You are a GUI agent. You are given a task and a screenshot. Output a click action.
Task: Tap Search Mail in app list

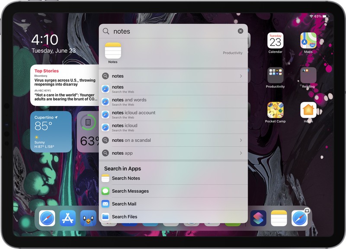tap(124, 204)
